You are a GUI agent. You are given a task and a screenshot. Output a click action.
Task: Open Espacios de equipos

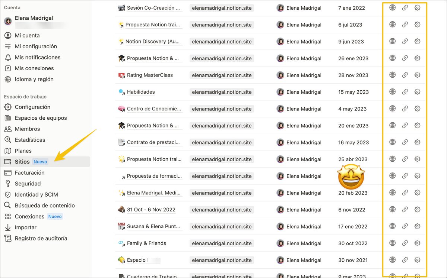[x=41, y=118]
